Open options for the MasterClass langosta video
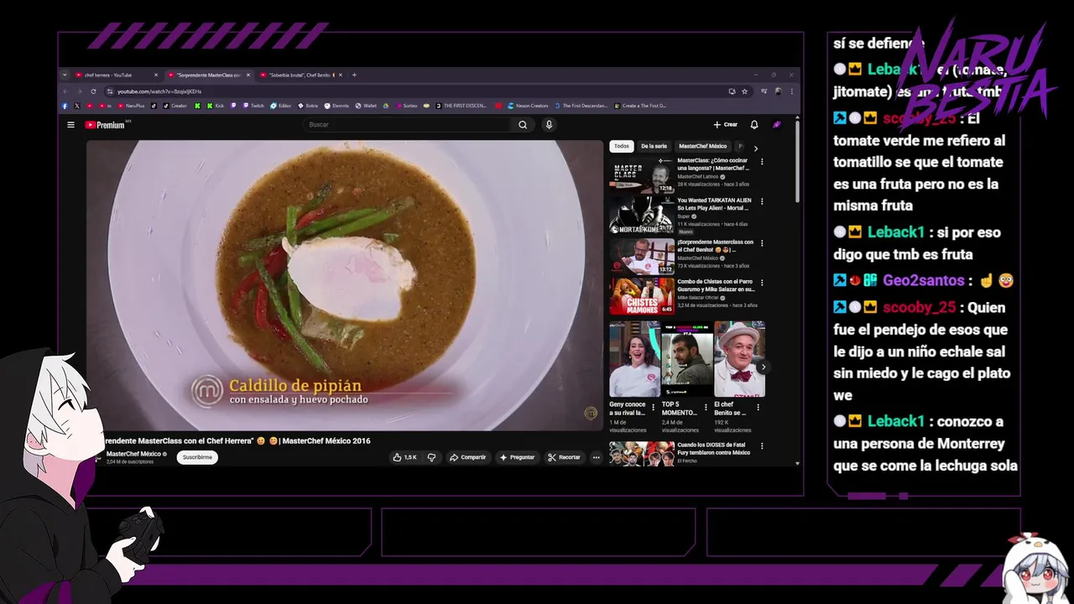This screenshot has width=1074, height=604. click(762, 161)
